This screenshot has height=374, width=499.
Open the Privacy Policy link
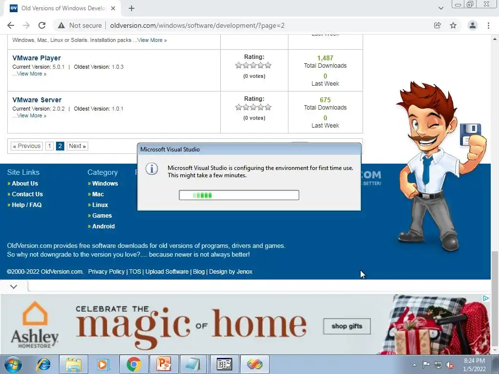point(106,272)
